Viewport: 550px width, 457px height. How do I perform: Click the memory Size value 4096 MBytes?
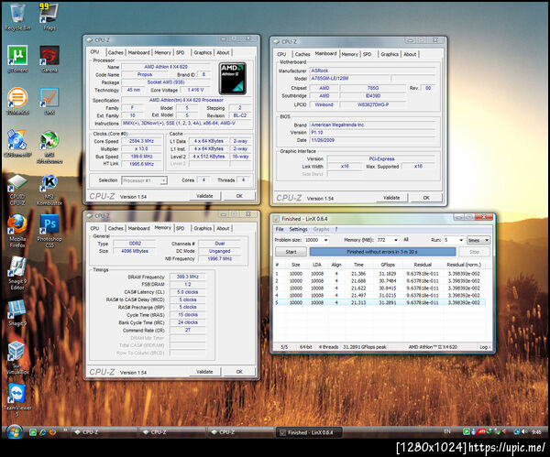(x=135, y=251)
